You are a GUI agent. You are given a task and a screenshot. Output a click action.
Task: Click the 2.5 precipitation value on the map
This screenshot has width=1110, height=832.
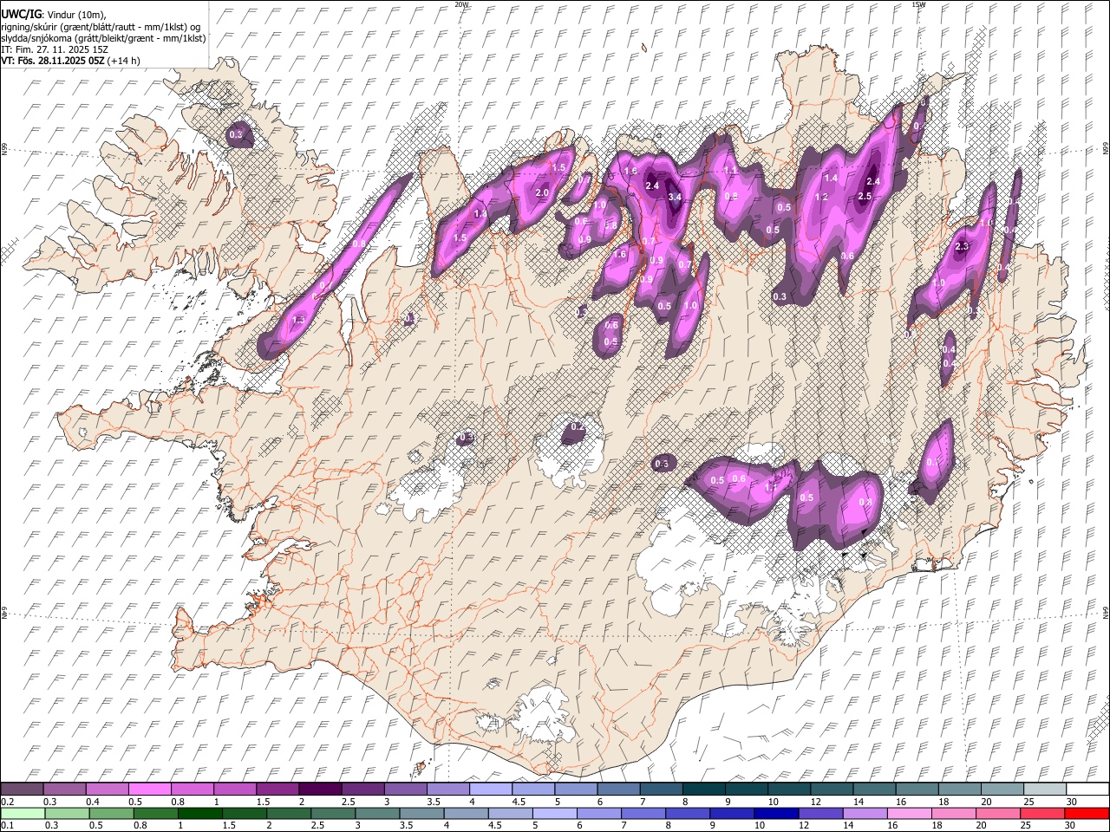[865, 197]
